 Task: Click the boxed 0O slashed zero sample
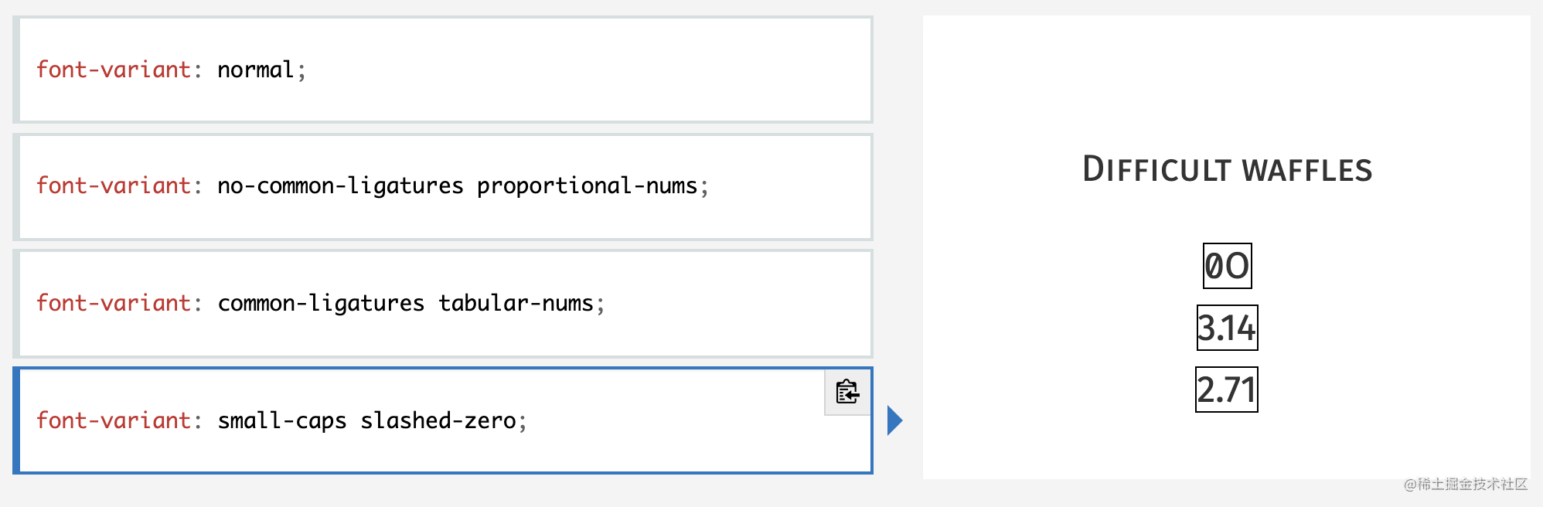(x=1227, y=266)
